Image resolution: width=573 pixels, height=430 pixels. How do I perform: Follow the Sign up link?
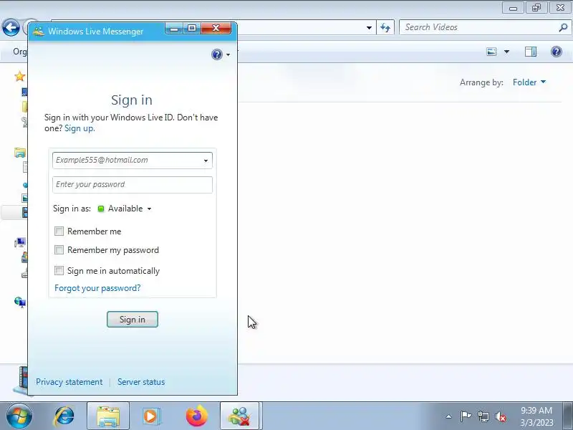point(80,128)
